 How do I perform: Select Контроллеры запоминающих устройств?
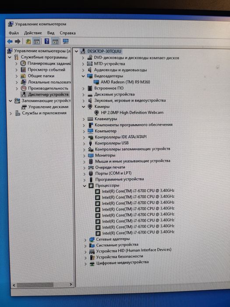coord(133,149)
